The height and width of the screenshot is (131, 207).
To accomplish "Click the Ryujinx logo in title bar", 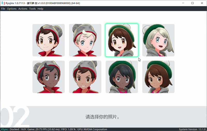I will pos(3,3).
